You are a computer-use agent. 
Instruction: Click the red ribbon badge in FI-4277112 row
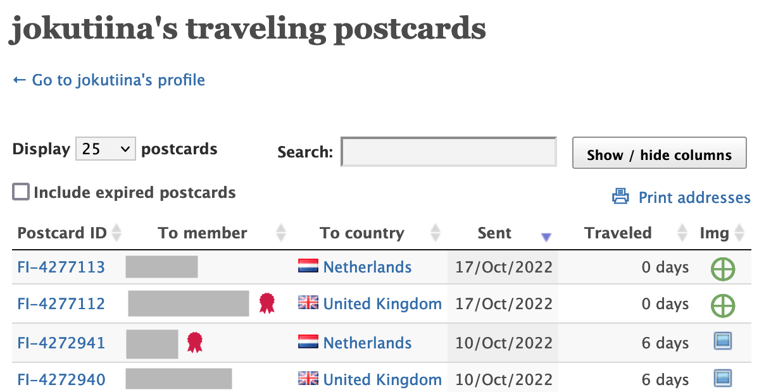[268, 303]
